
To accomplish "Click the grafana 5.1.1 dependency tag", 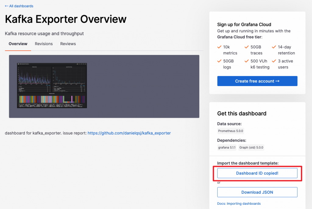I will tap(227, 147).
